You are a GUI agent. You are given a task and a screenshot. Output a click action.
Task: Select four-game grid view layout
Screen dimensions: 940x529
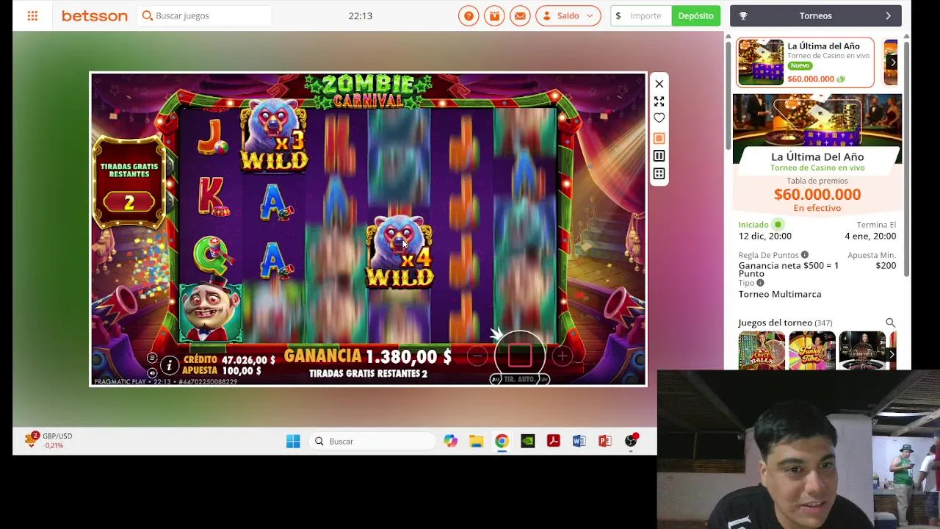click(659, 174)
